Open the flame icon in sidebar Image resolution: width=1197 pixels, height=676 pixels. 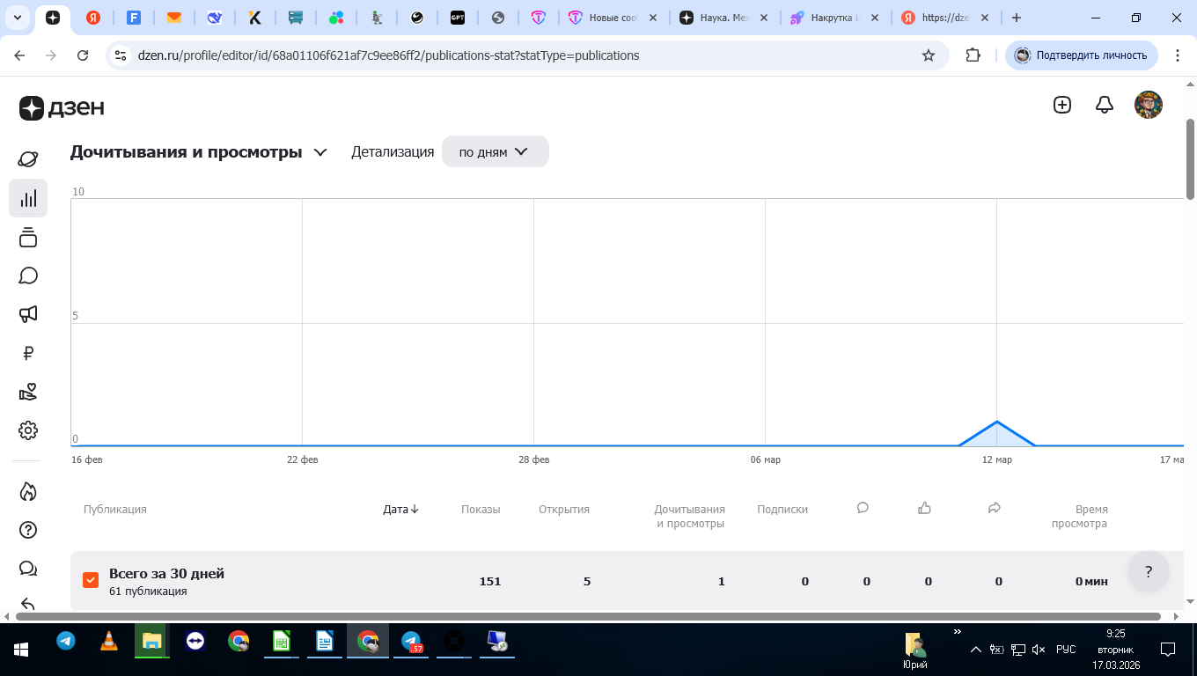[x=28, y=491]
